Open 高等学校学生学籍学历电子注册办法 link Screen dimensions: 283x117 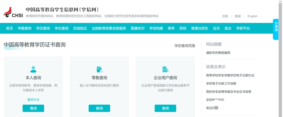(230, 75)
